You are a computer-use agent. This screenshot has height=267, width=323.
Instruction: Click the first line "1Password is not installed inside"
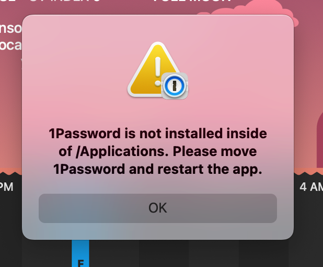point(158,133)
